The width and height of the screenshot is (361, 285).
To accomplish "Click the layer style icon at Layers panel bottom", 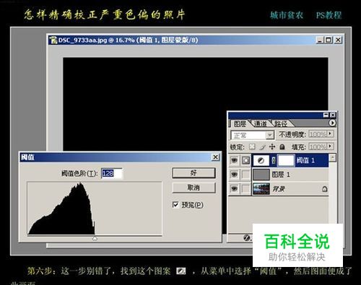I will click(247, 237).
